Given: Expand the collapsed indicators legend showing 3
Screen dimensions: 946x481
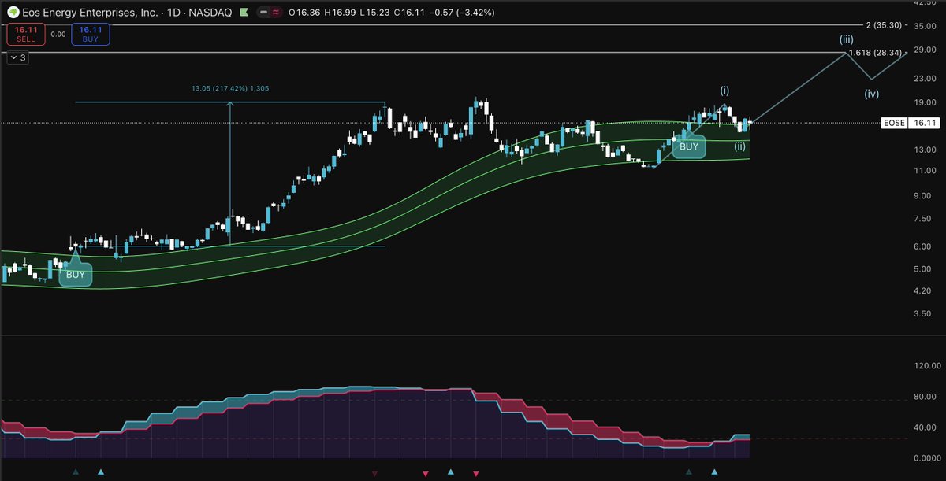Looking at the screenshot, I should coord(17,57).
